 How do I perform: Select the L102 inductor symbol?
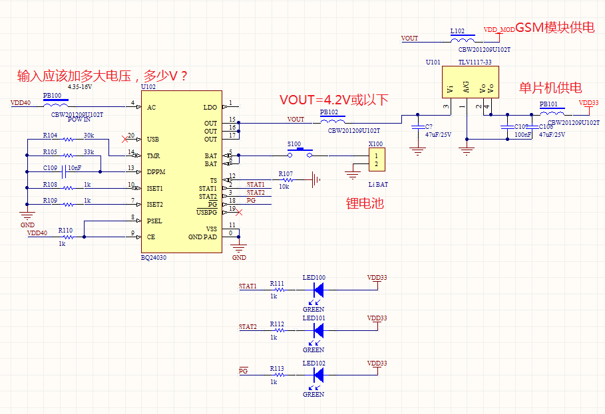pyautogui.click(x=463, y=40)
